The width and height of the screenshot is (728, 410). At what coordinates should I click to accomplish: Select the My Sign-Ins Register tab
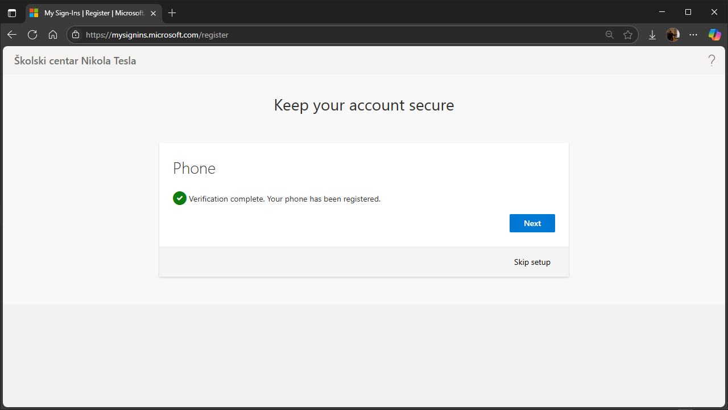tap(93, 13)
